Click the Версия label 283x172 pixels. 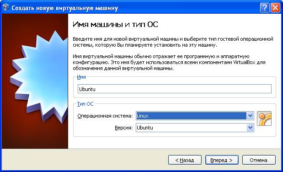click(x=123, y=128)
